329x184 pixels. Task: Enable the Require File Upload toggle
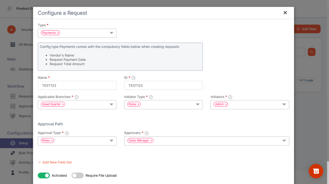coord(77,175)
